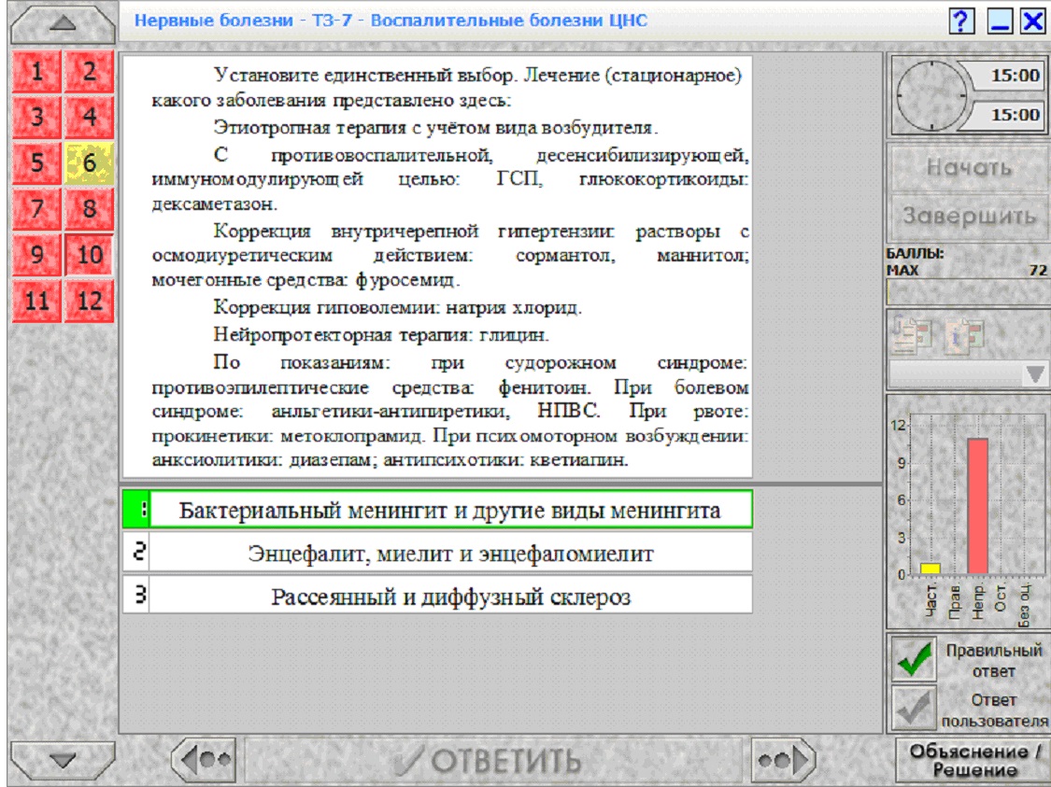Image resolution: width=1051 pixels, height=787 pixels.
Task: Jump to question 3
Action: (x=36, y=118)
